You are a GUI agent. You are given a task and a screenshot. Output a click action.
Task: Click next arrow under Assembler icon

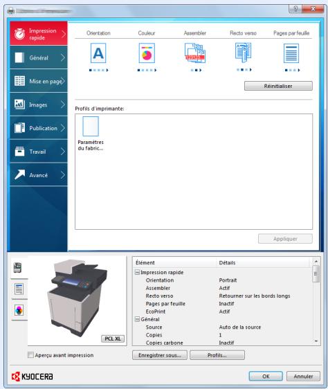(x=201, y=70)
